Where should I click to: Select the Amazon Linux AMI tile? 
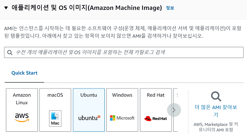tap(22, 110)
